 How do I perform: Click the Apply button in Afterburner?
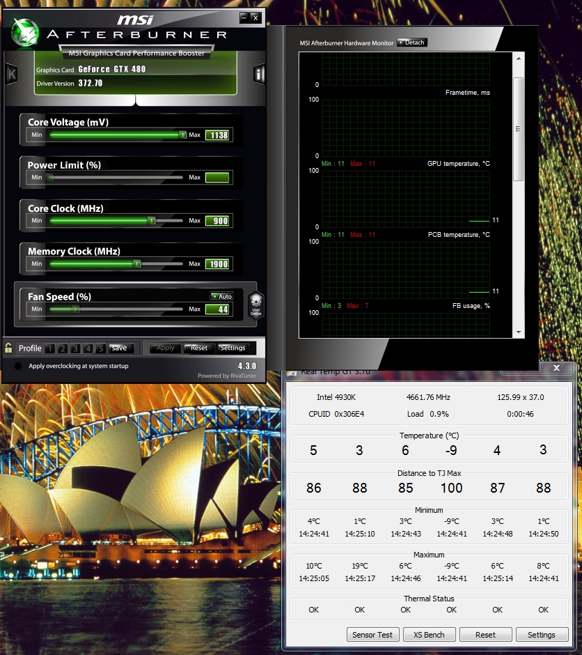[x=166, y=348]
